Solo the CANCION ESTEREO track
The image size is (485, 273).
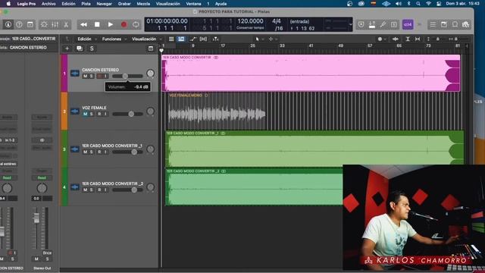pos(91,76)
